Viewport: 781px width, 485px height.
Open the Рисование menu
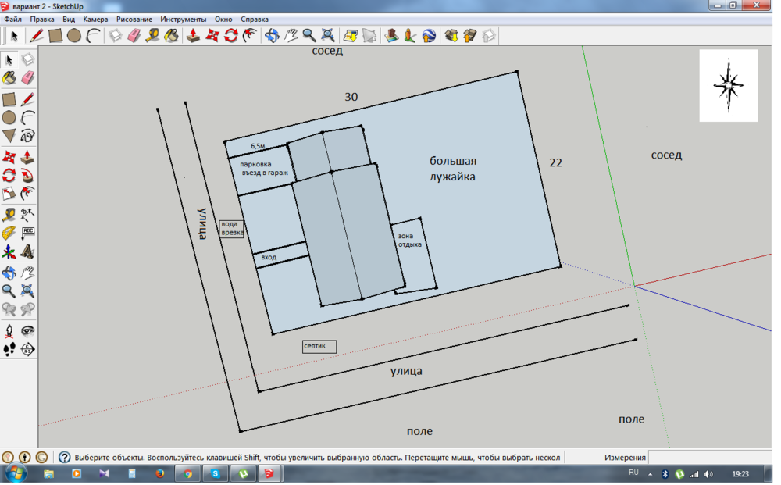[134, 19]
